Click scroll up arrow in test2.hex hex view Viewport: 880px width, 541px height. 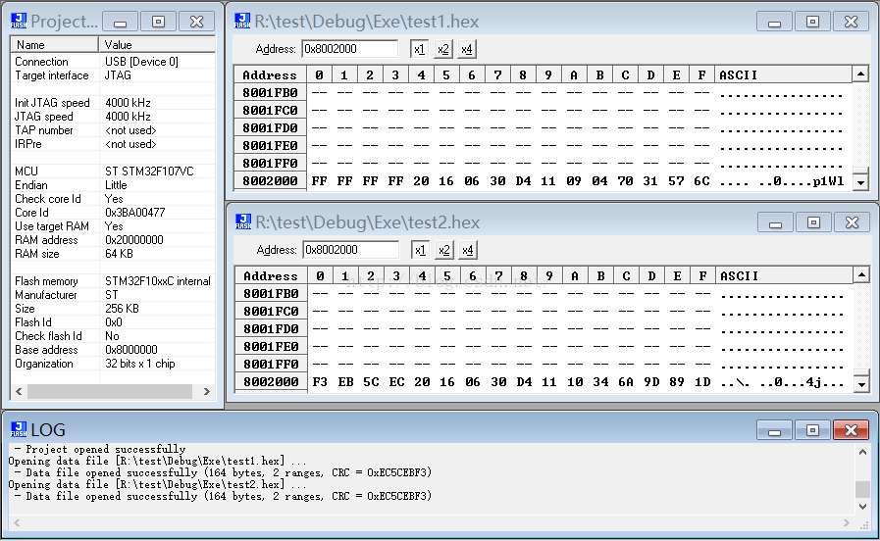861,274
